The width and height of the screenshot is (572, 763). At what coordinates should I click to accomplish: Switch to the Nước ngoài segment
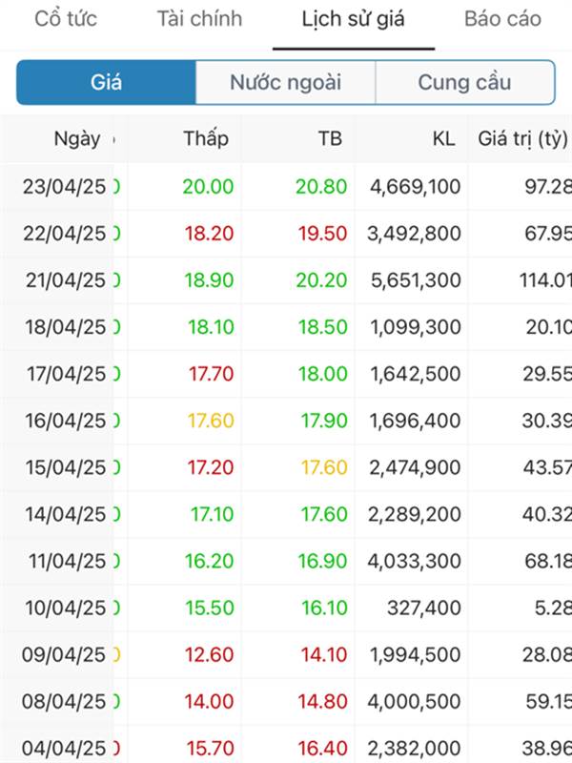coord(285,82)
